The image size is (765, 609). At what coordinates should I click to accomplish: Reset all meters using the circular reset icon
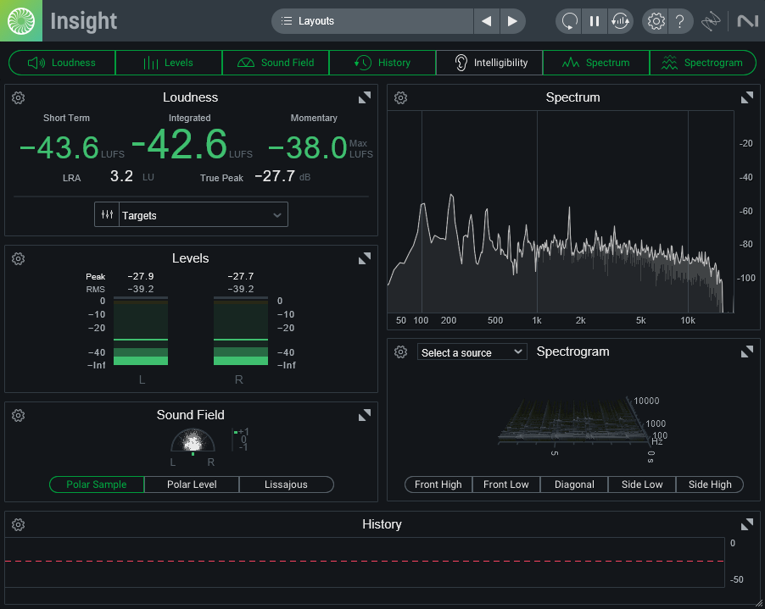(x=567, y=21)
